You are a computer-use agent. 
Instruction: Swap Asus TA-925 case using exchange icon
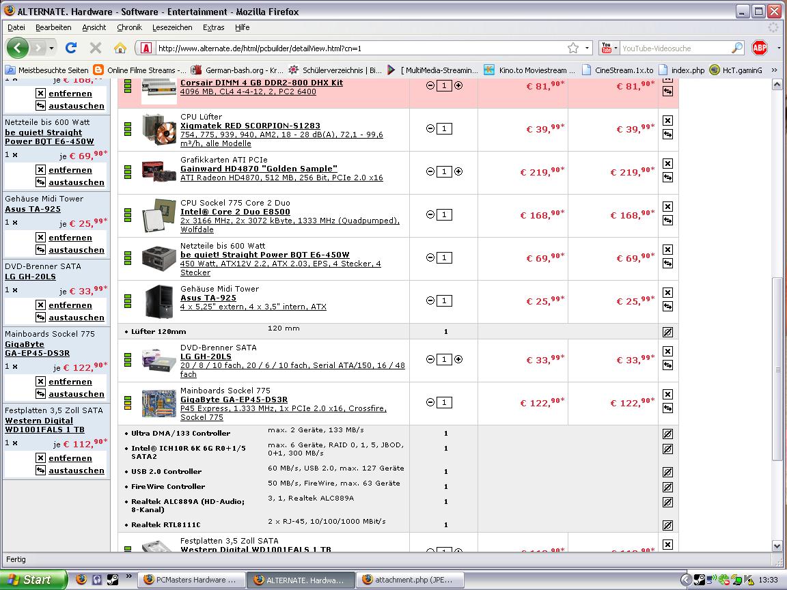[667, 307]
